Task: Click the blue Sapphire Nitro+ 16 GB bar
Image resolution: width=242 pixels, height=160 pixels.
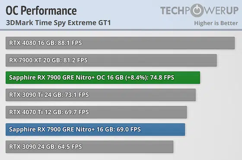Action: pos(95,129)
